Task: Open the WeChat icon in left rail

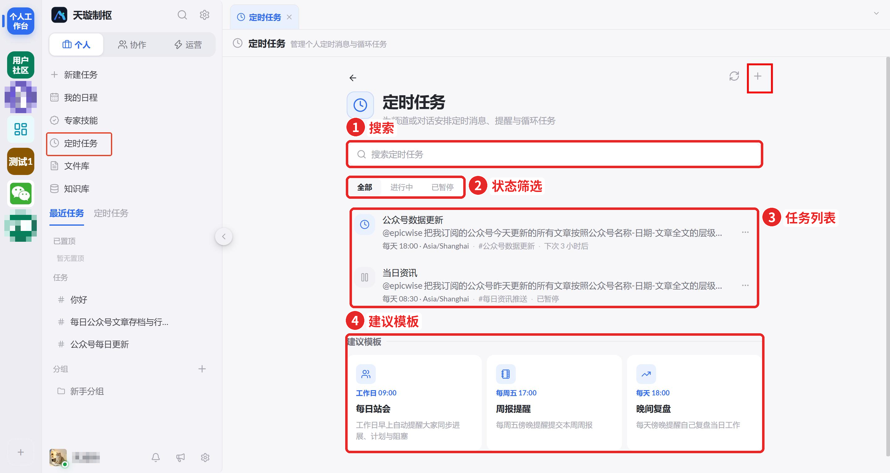Action: [21, 194]
